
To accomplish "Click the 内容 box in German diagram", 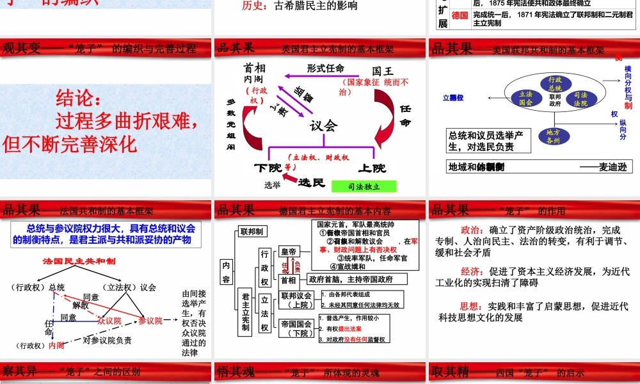I will [x=226, y=272].
